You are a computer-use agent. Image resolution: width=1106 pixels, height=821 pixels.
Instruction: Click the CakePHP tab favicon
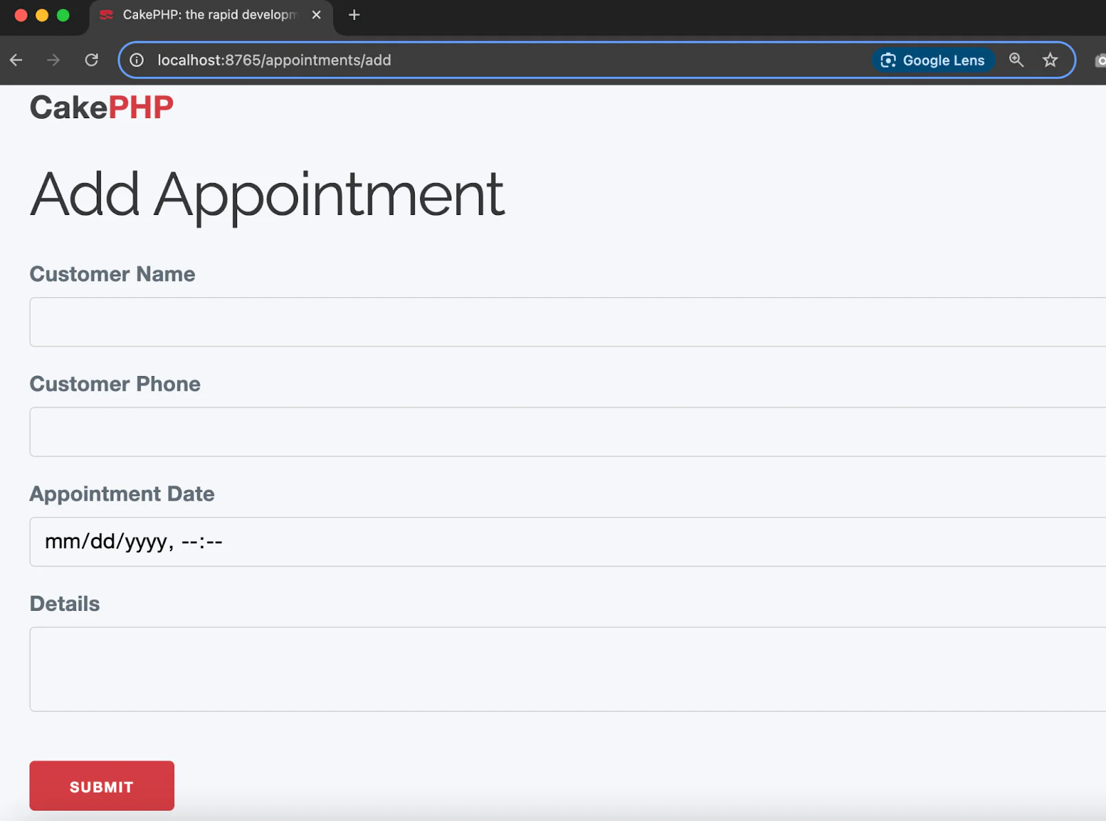tap(106, 15)
